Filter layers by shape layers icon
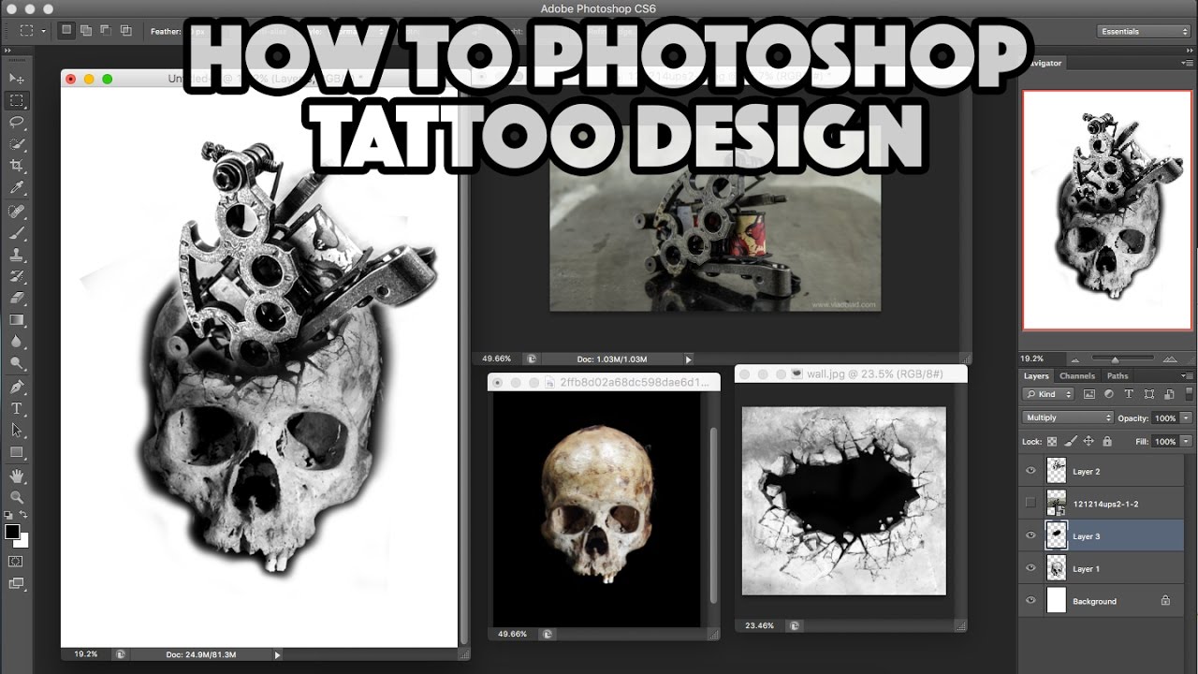 pyautogui.click(x=1147, y=394)
